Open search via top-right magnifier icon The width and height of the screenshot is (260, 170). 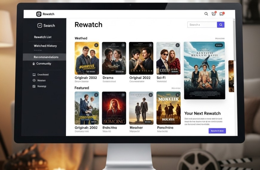point(206,14)
